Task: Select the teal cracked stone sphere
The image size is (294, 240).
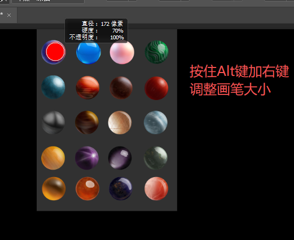Action: click(53, 87)
